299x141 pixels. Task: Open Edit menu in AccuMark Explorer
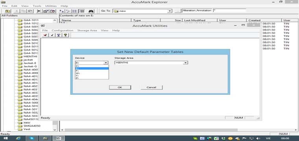14,6
